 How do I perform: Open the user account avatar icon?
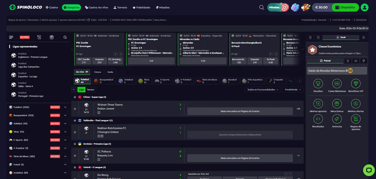pyautogui.click(x=364, y=7)
